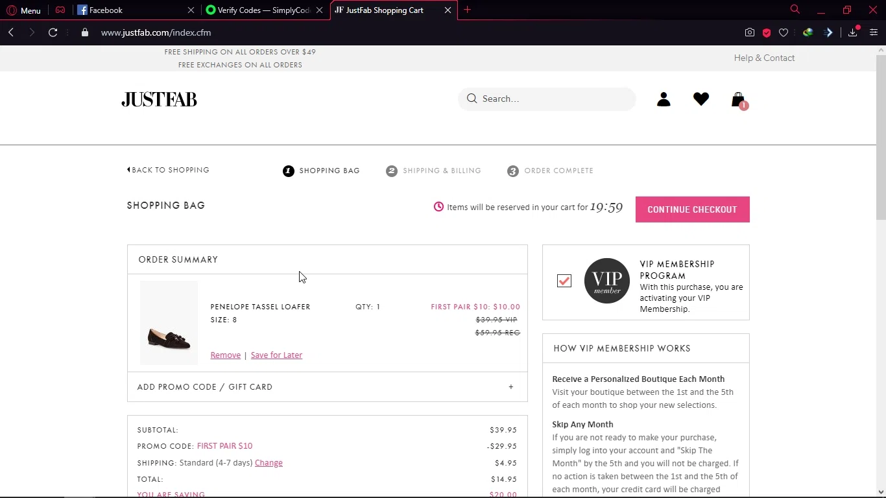Open the browser downloads icon
886x498 pixels.
(853, 32)
